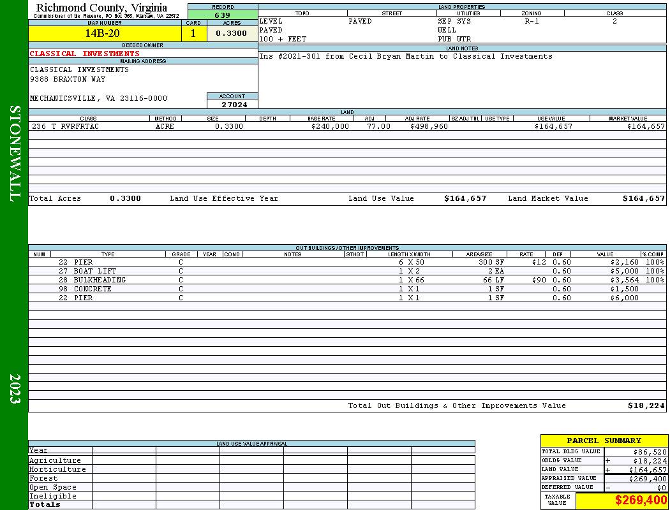Click the Agriculture row label
This screenshot has width=670, height=510.
[55, 461]
